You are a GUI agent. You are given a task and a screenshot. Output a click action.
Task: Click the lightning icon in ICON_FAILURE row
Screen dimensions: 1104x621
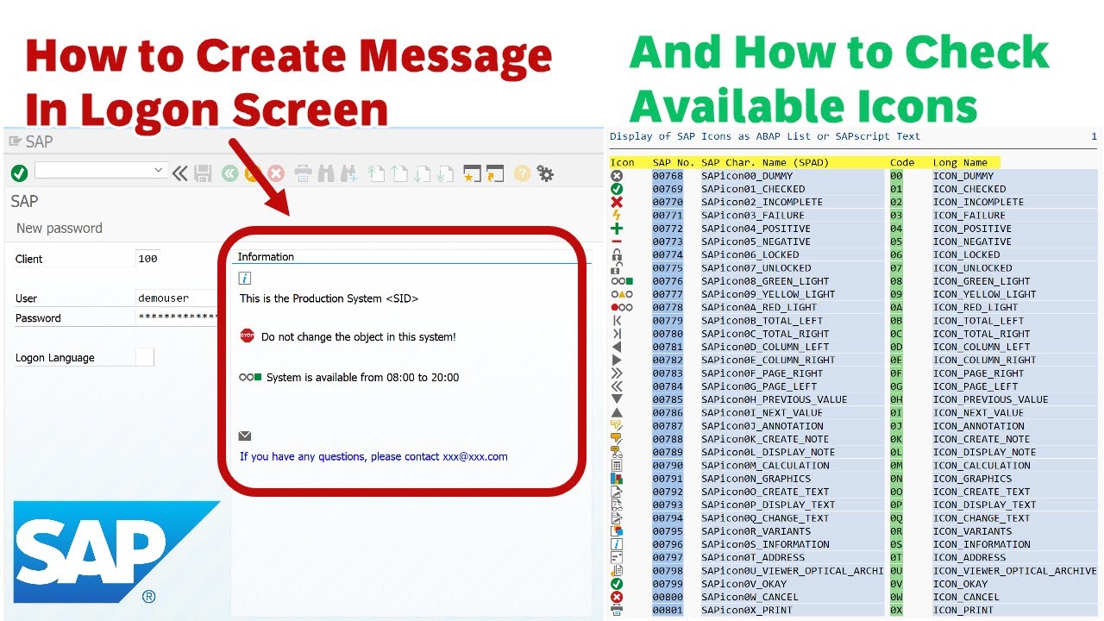(617, 215)
